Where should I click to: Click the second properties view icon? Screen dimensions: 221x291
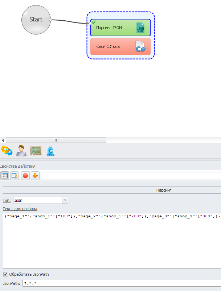pyautogui.click(x=15, y=176)
